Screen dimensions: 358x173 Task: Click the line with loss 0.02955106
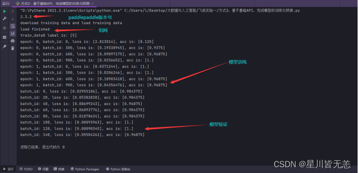click(x=81, y=91)
